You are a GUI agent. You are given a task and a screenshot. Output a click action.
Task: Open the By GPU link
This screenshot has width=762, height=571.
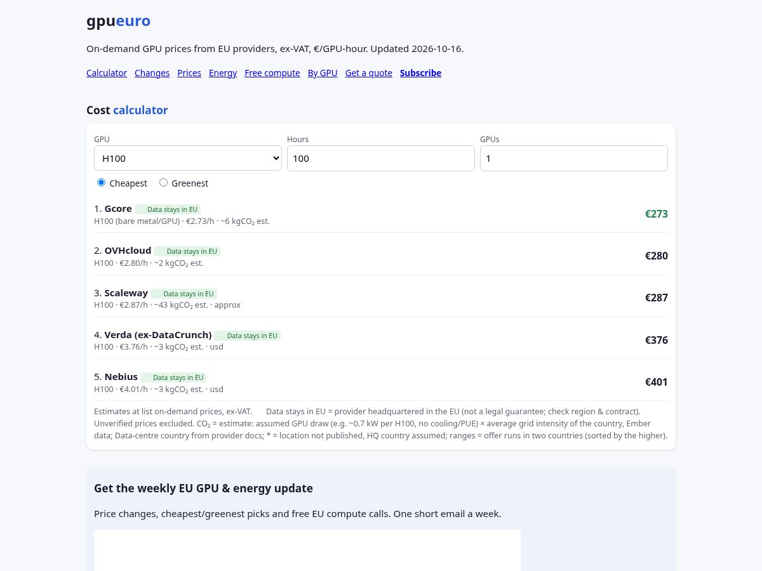click(323, 73)
